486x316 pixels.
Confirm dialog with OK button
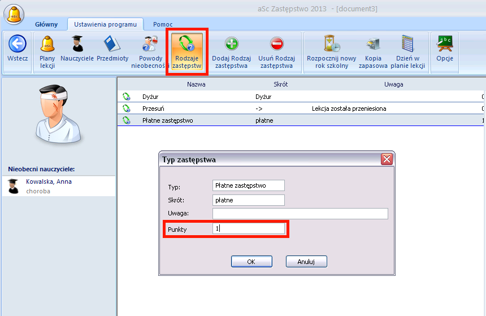click(x=251, y=261)
